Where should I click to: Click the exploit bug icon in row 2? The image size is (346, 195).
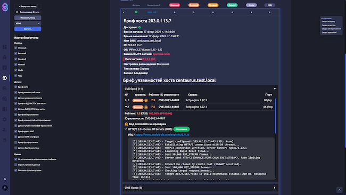point(146,107)
